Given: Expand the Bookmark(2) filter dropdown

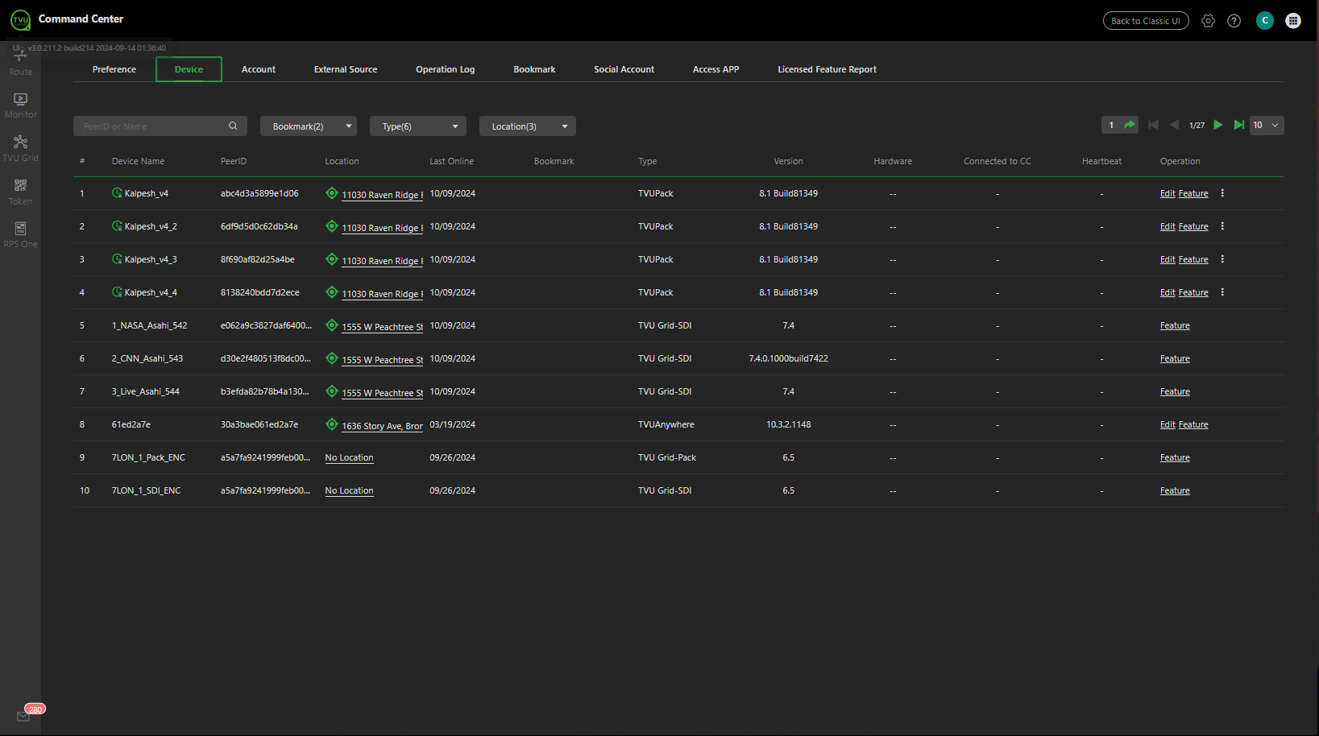Looking at the screenshot, I should click(x=308, y=126).
